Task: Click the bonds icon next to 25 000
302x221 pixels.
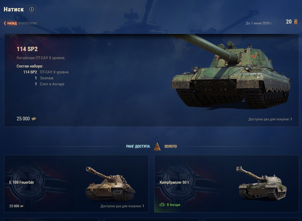Action: (x=34, y=119)
